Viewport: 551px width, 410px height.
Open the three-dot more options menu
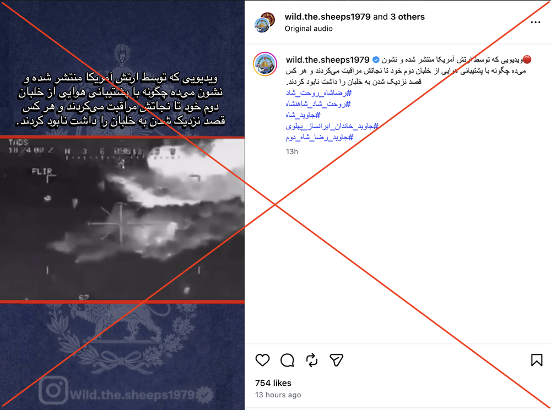tap(535, 22)
